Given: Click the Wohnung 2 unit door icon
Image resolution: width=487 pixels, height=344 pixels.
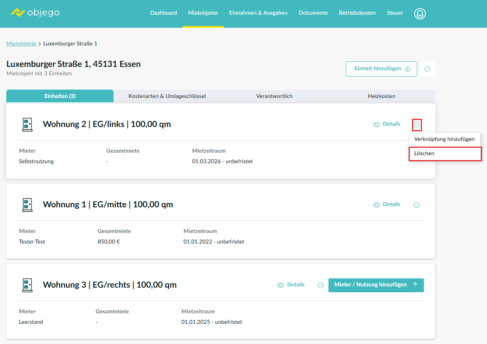Looking at the screenshot, I should click(x=27, y=124).
